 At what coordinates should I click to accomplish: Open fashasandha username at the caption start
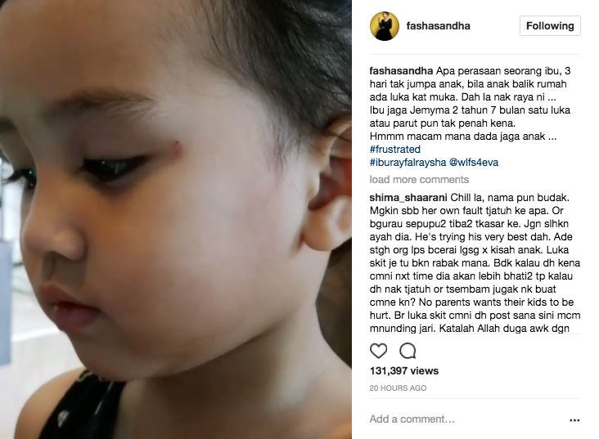coord(401,71)
